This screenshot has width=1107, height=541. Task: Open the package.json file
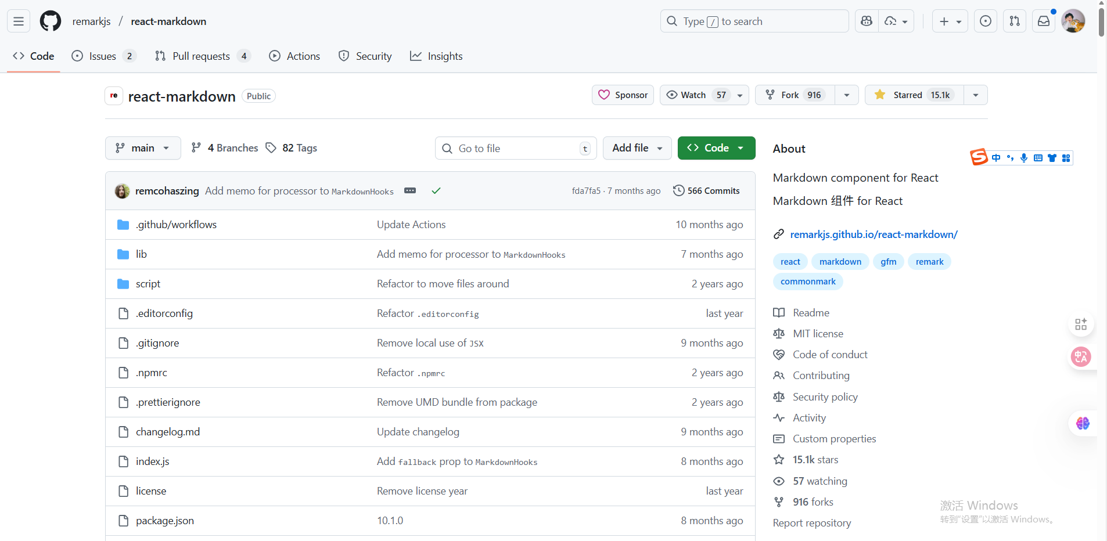coord(165,521)
